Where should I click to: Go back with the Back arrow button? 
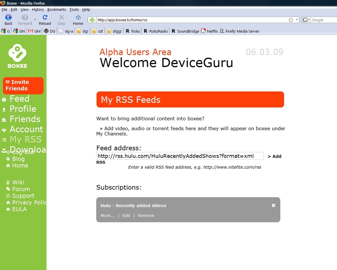tap(8, 20)
